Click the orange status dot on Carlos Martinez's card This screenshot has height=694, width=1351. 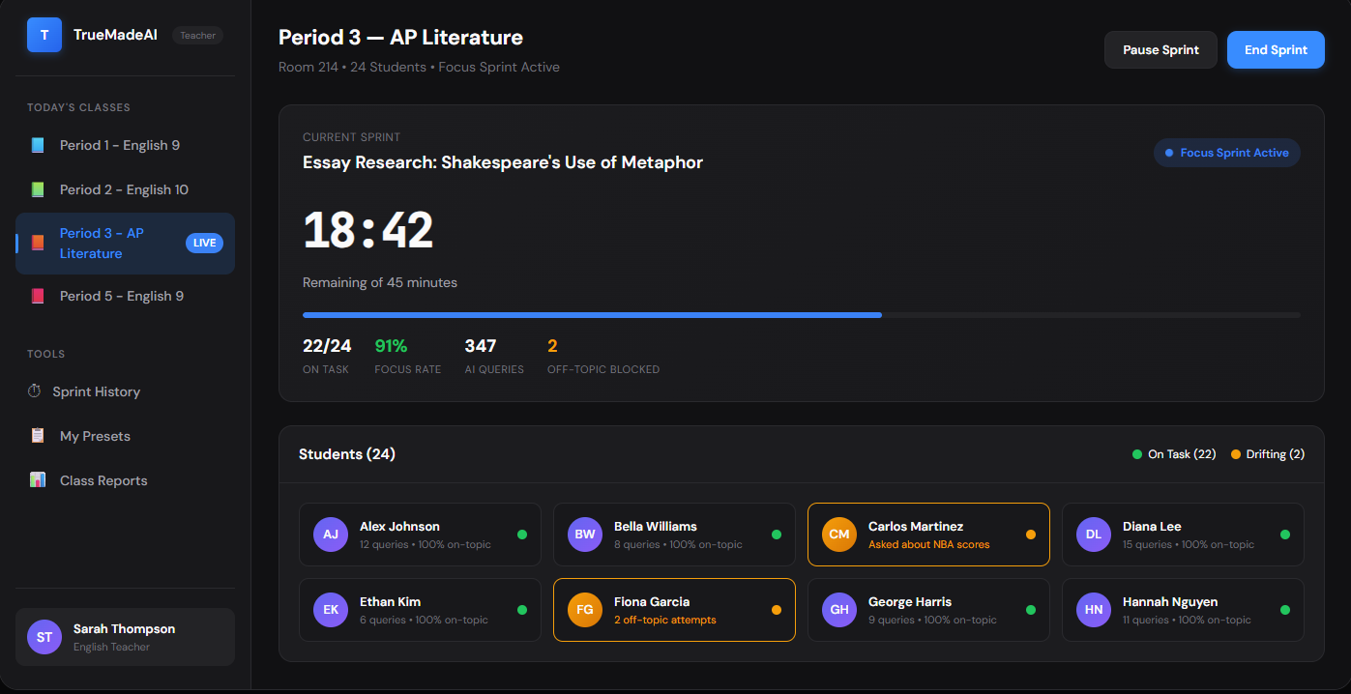(1031, 535)
